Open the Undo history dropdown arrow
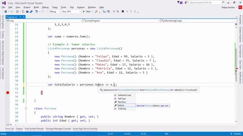Screen dimensions: 243x136 point(39,12)
